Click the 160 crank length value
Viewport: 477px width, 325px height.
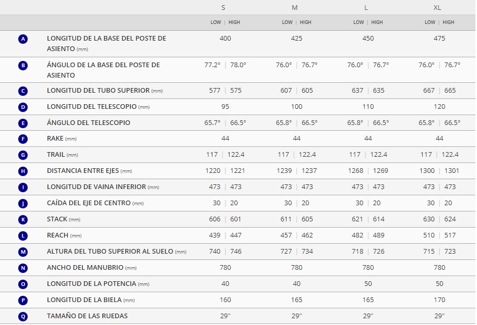point(225,299)
